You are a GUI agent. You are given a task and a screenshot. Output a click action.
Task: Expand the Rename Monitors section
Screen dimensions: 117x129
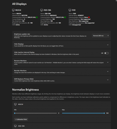click(108, 62)
